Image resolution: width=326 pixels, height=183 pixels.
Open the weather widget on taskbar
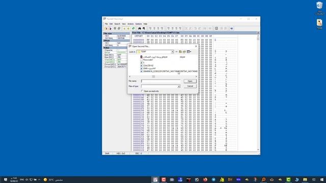53,179
